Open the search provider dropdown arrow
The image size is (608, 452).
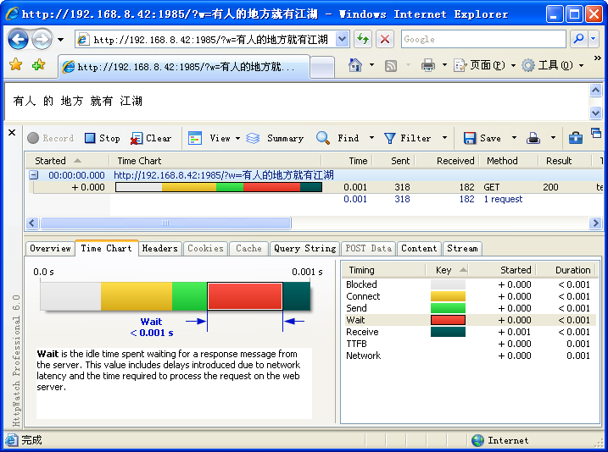tap(594, 39)
